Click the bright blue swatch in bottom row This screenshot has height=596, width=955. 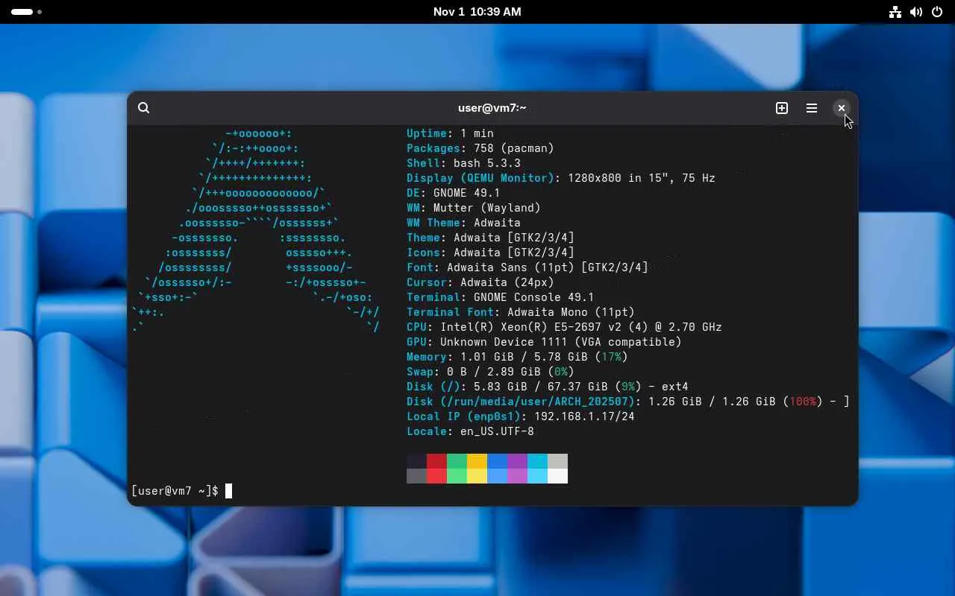point(497,476)
